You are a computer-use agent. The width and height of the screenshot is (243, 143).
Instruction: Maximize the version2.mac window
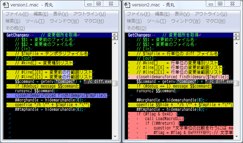[220, 4]
